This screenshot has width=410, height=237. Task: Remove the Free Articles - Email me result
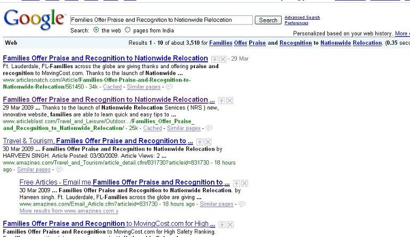[x=245, y=183]
